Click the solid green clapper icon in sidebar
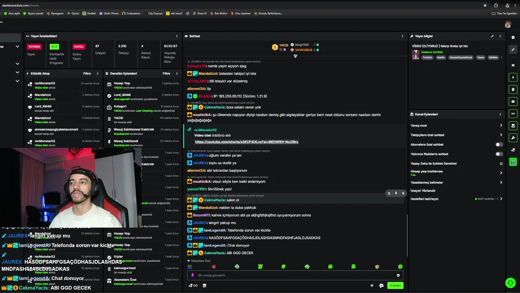 tap(513, 162)
